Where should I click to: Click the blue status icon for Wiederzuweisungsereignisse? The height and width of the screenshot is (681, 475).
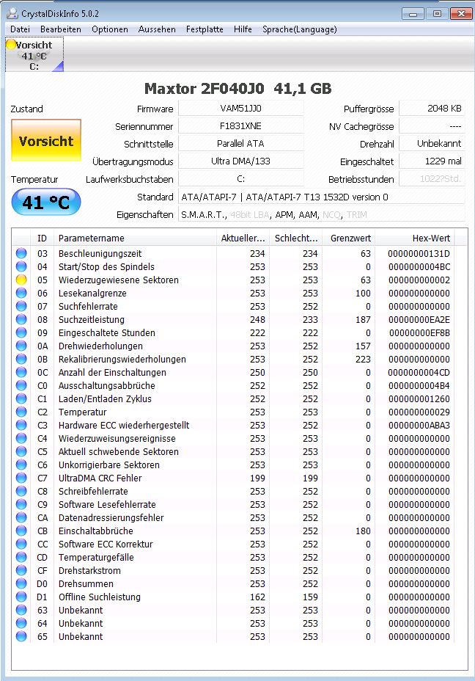[x=21, y=438]
